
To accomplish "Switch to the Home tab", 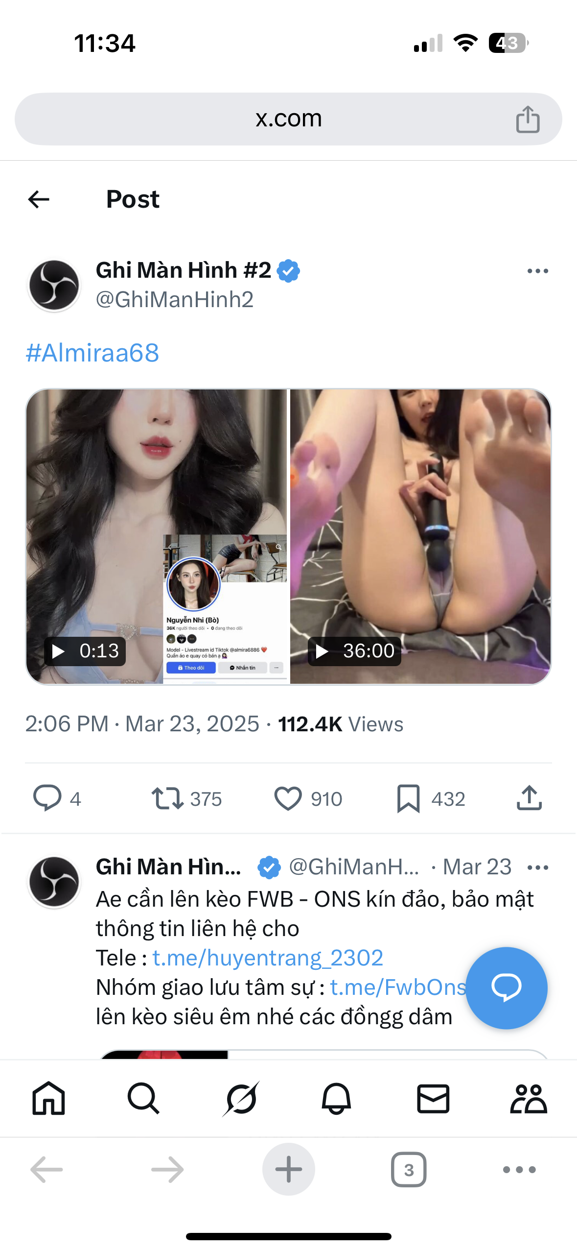I will point(48,1099).
